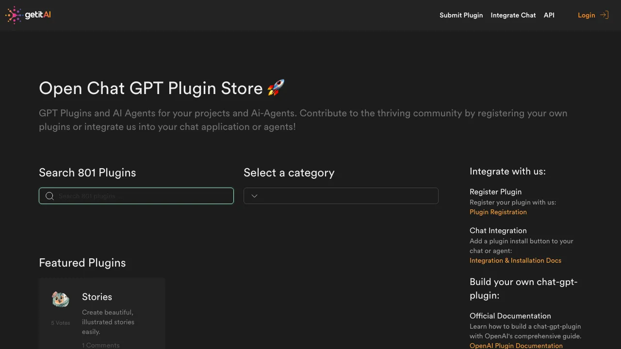Go to Integrate Chat in navbar
Screen dimensions: 621x349
tap(513, 15)
